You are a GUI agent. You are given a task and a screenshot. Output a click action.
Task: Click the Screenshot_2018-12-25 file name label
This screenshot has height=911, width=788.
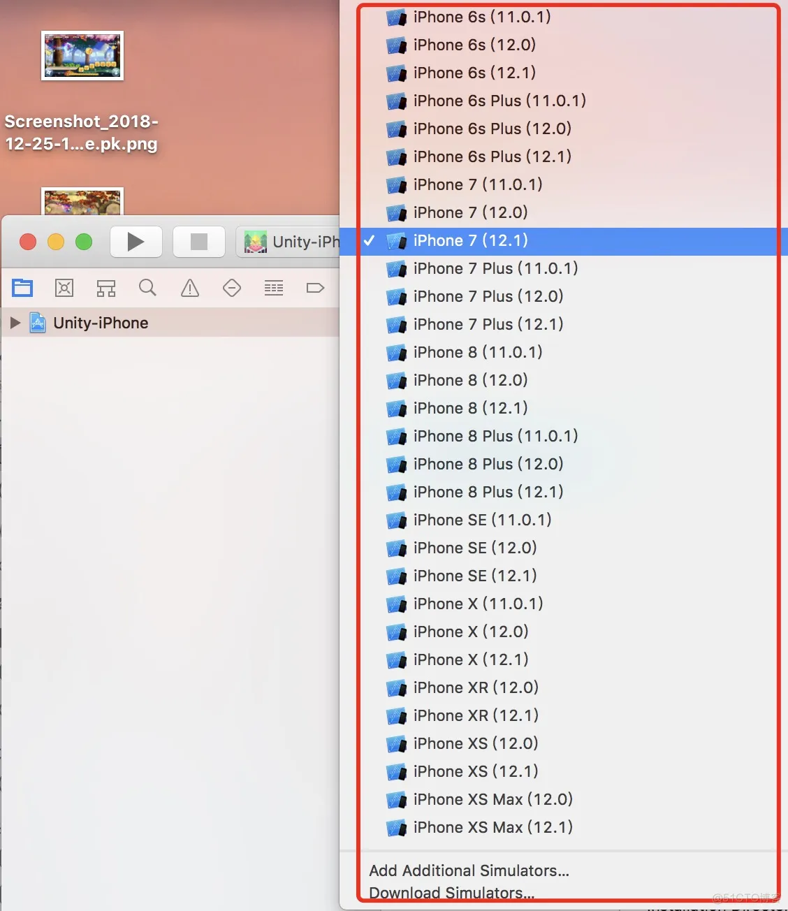tap(81, 132)
